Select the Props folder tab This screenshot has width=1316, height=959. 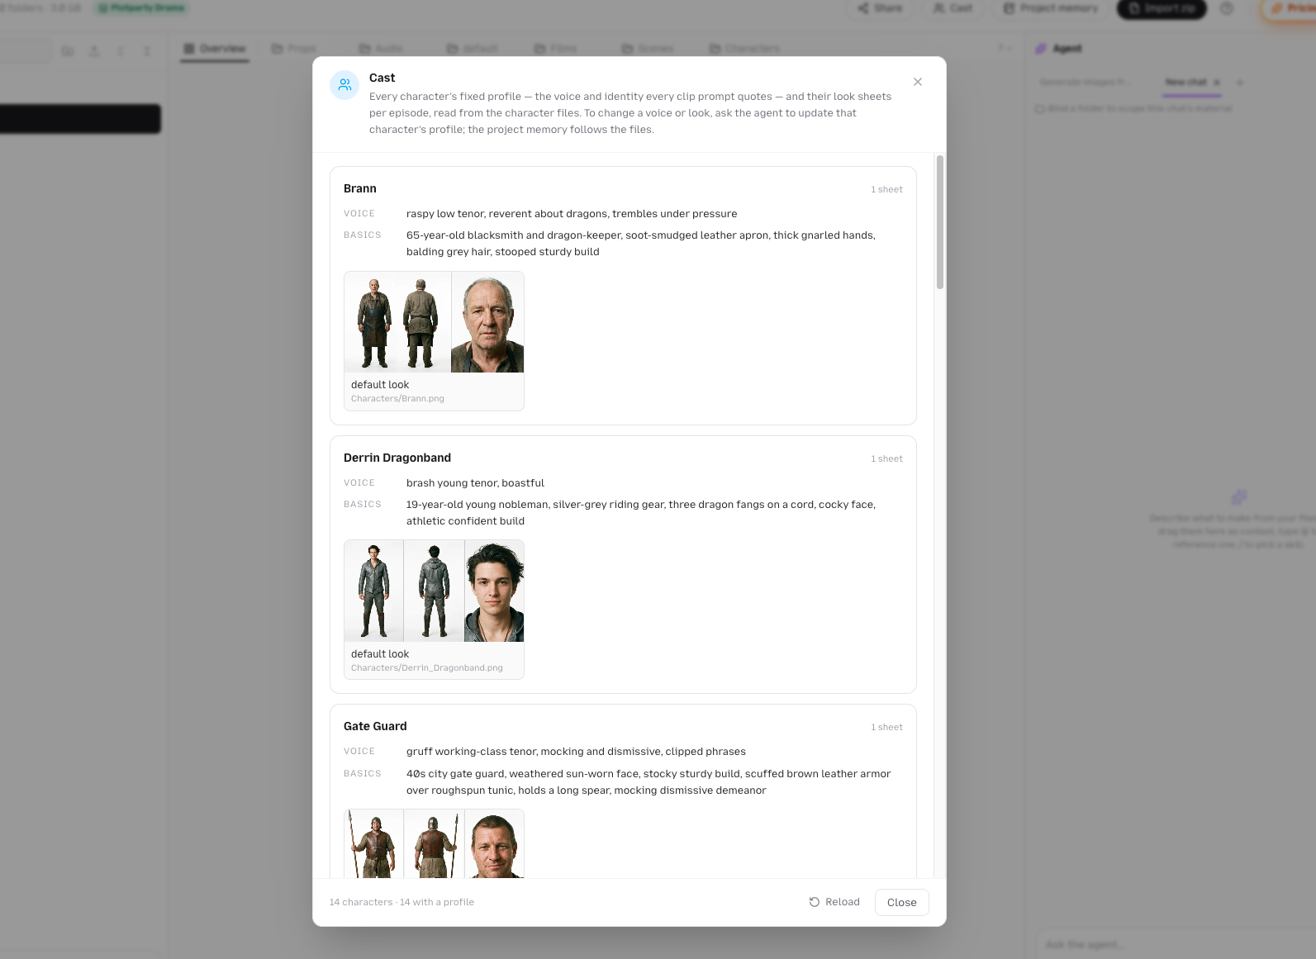point(294,49)
